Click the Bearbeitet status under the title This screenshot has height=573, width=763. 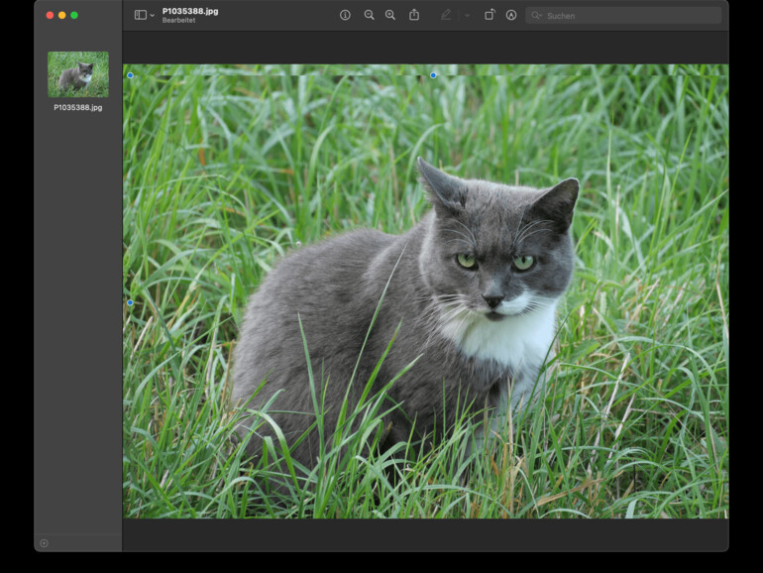pos(178,21)
